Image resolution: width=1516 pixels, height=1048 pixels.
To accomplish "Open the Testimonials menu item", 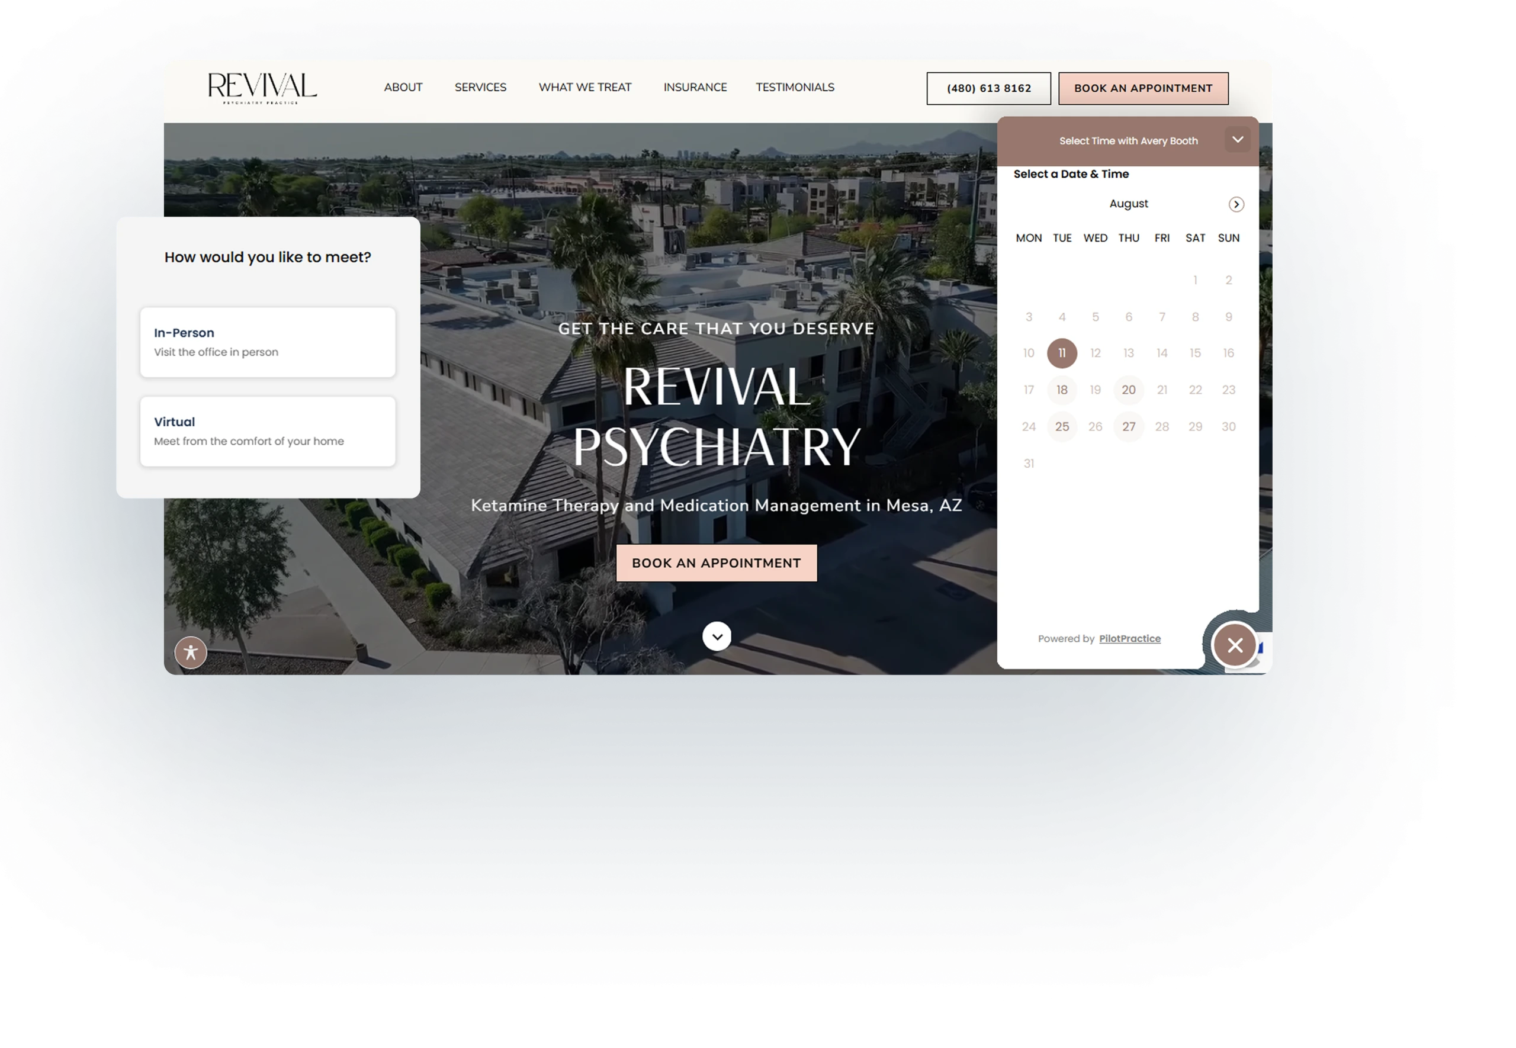I will coord(795,88).
